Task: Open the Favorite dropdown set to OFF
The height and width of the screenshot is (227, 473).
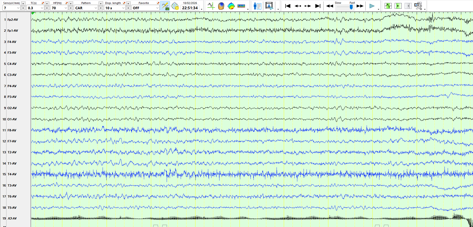Action: point(157,8)
